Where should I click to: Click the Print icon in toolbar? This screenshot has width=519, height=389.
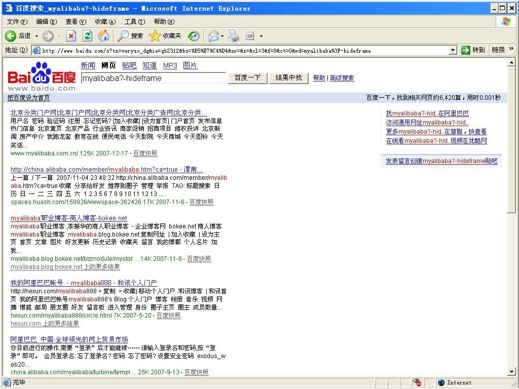coord(233,36)
